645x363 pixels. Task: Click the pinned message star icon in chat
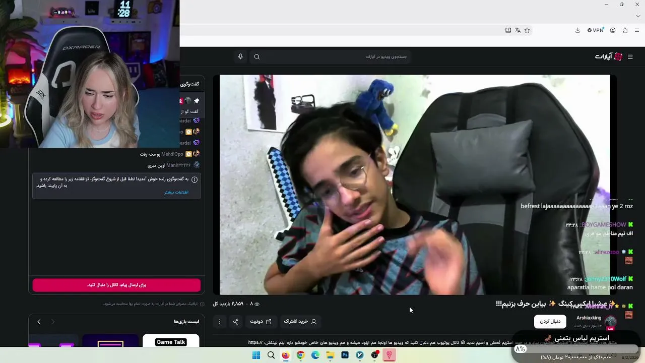197,101
